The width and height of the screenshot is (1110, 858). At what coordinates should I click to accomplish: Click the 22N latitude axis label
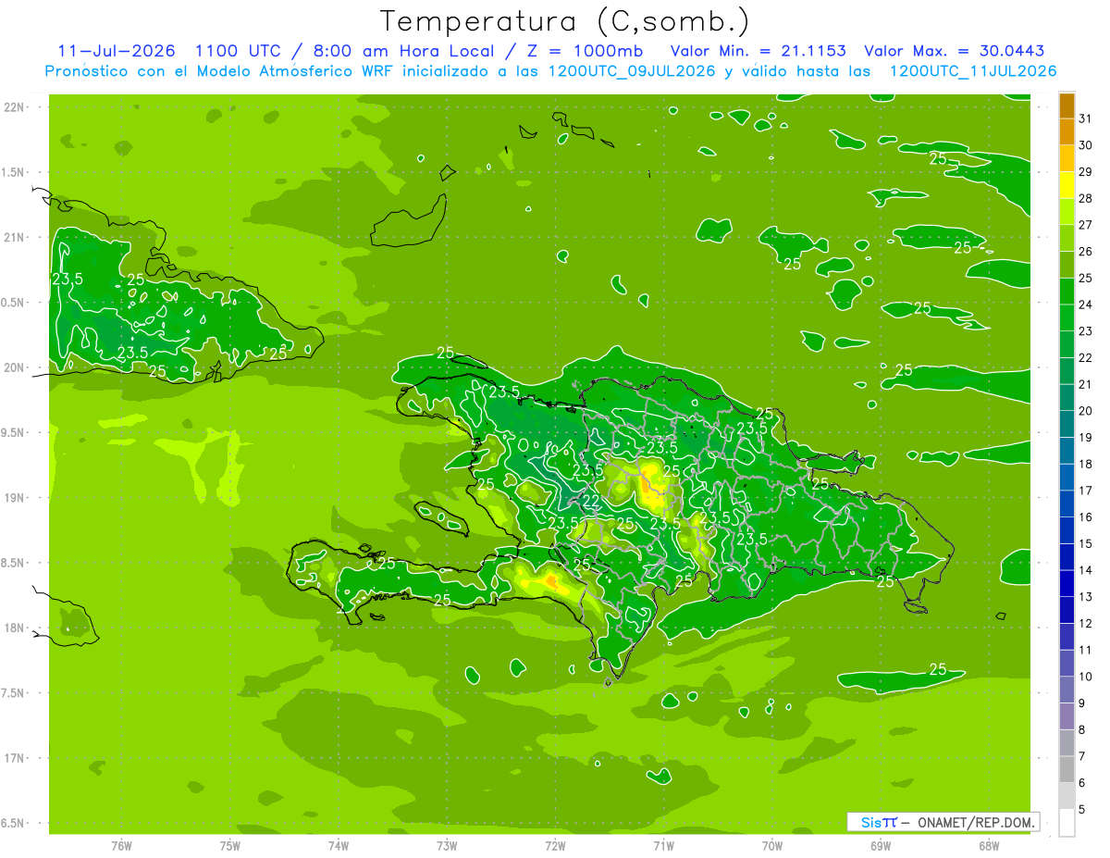click(x=16, y=106)
